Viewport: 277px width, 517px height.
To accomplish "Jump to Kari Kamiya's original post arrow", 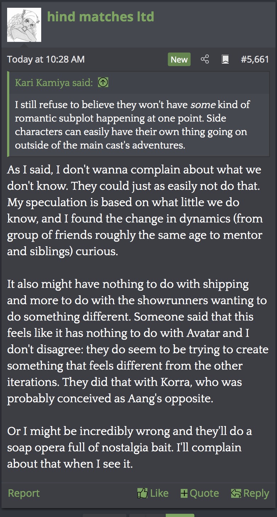I will (103, 83).
